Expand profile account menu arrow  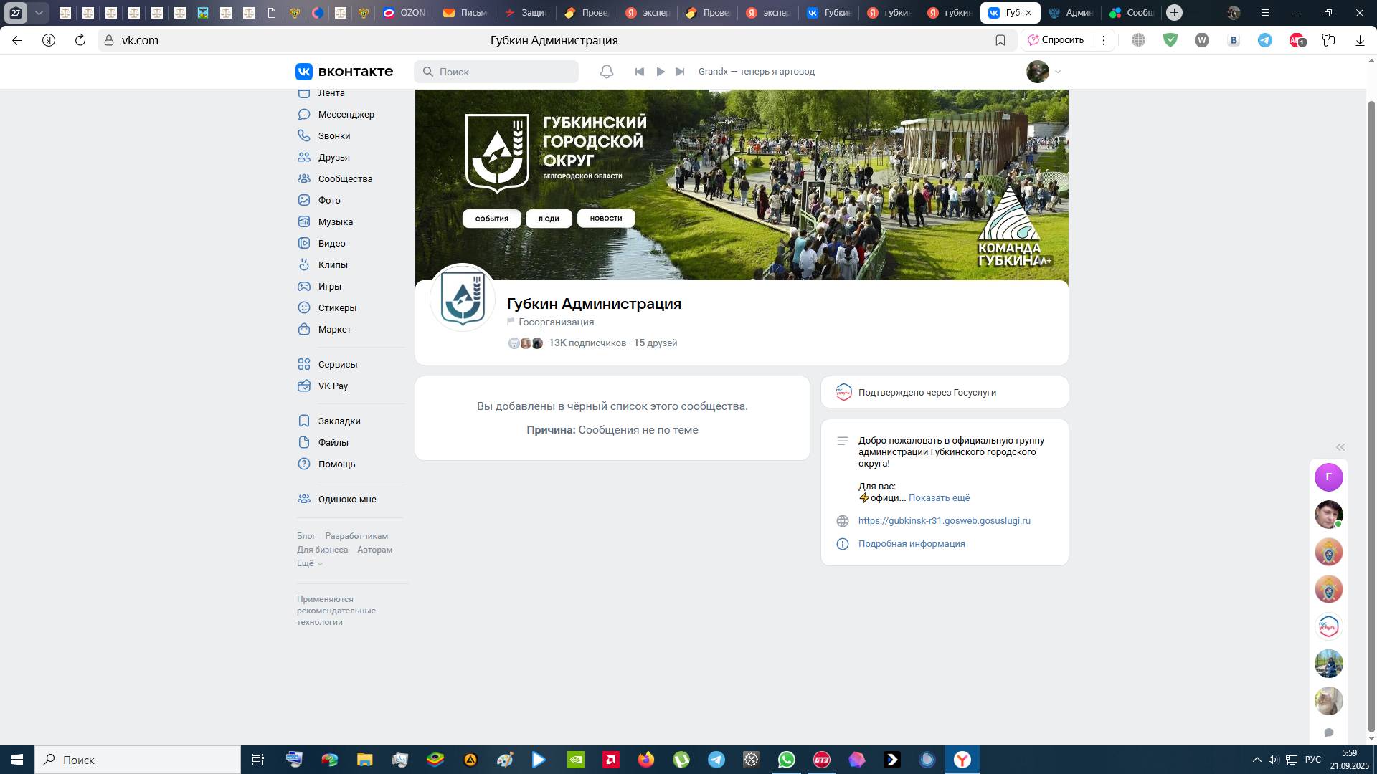coord(1058,72)
